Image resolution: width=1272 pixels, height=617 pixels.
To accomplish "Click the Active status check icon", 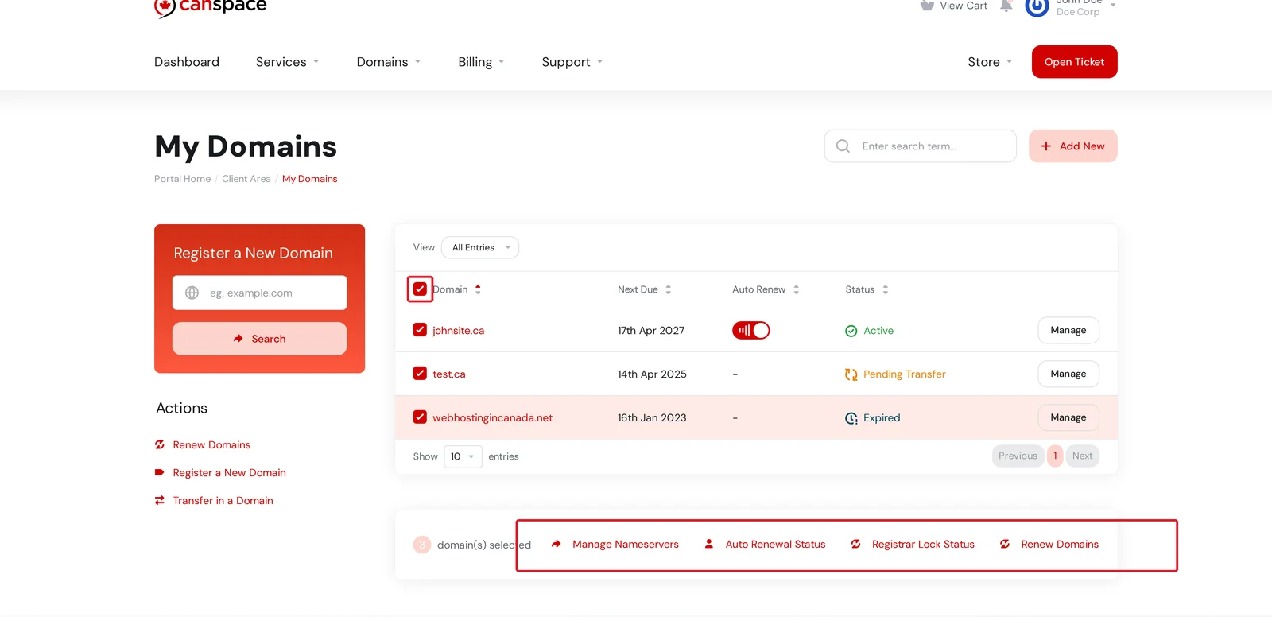I will [x=851, y=331].
